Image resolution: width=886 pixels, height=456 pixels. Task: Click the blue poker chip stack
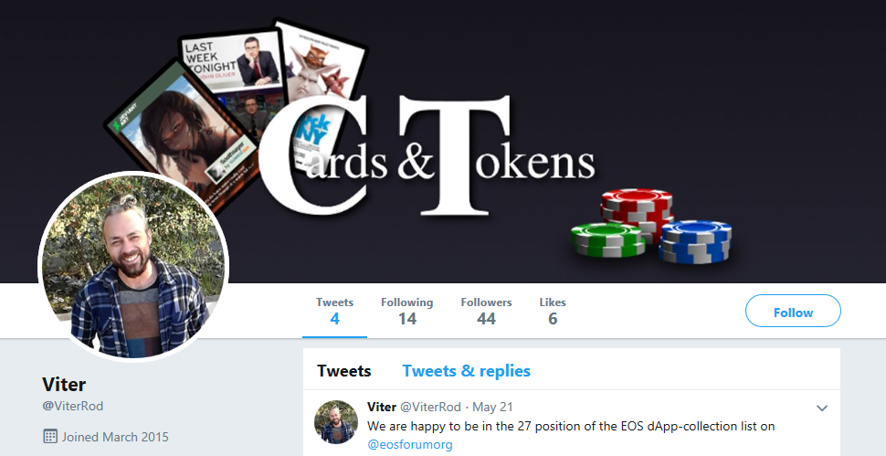696,242
